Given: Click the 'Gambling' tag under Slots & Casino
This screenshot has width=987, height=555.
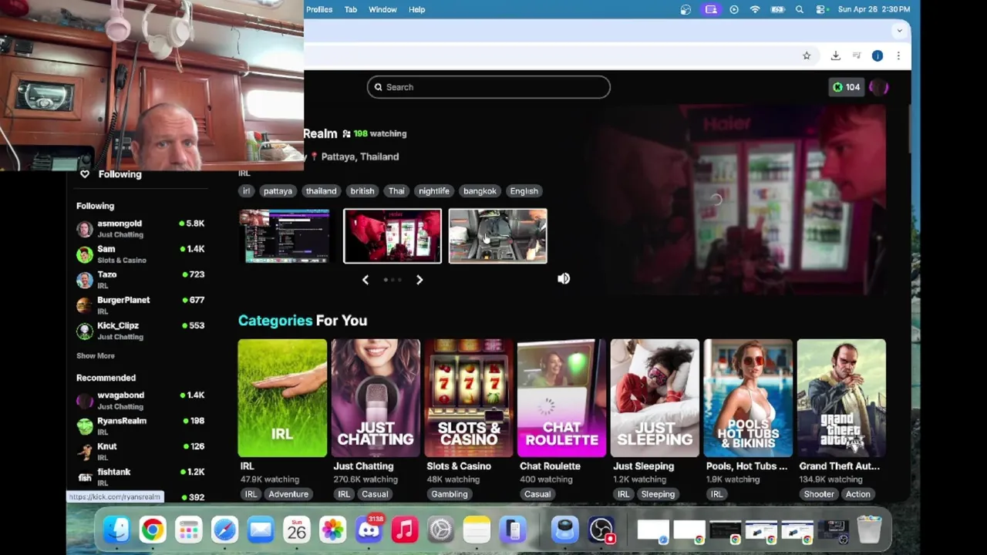Looking at the screenshot, I should click(450, 494).
